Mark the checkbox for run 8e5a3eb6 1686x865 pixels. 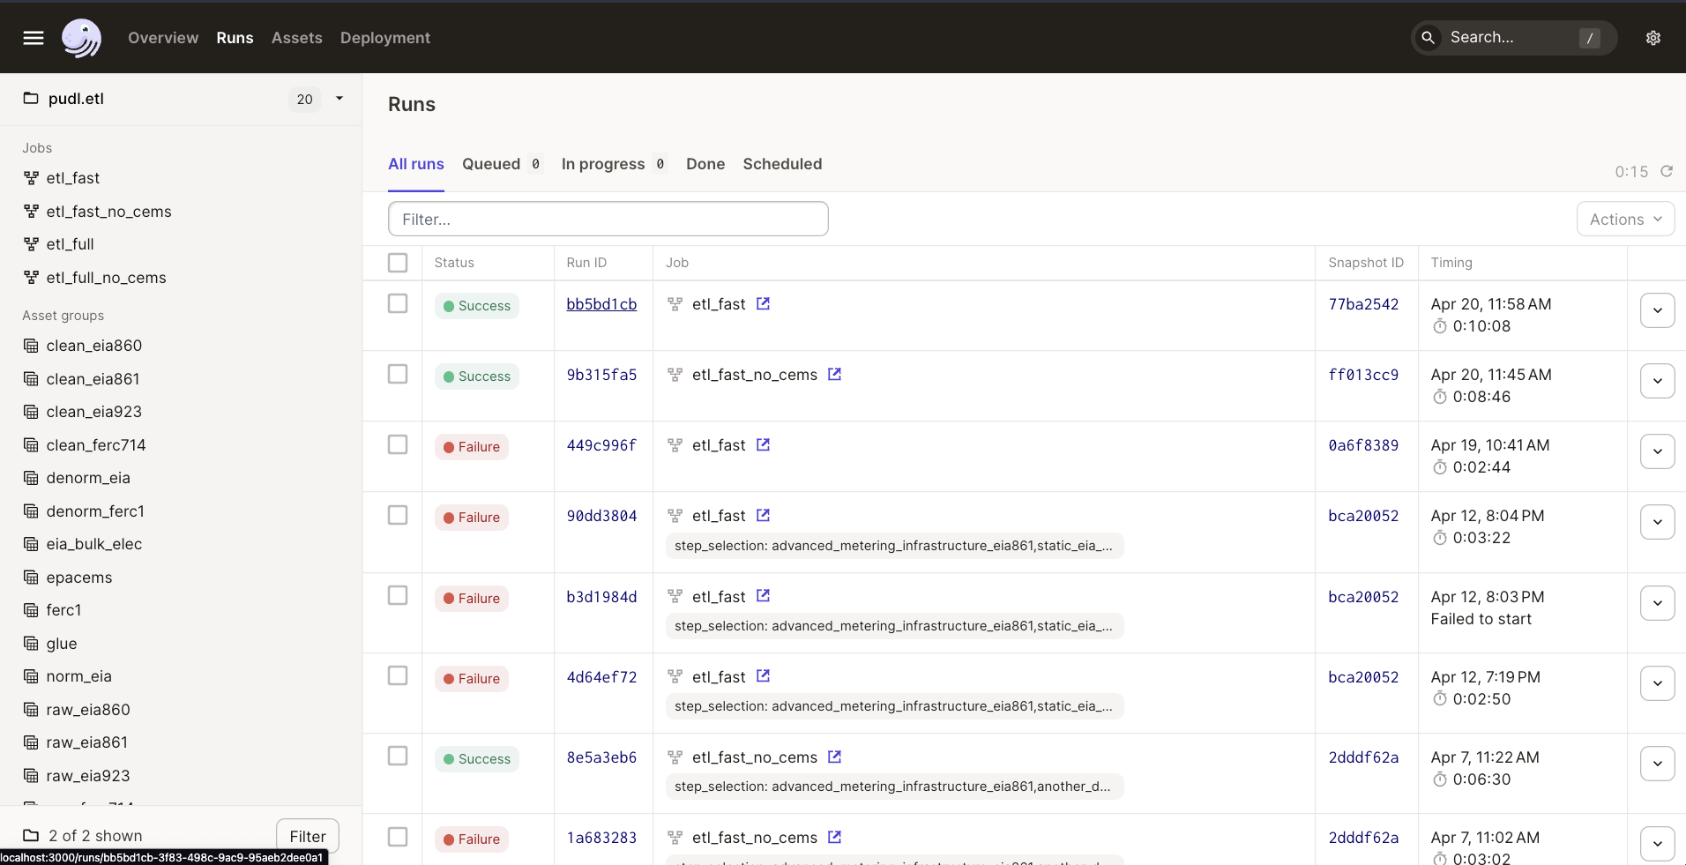(x=398, y=757)
